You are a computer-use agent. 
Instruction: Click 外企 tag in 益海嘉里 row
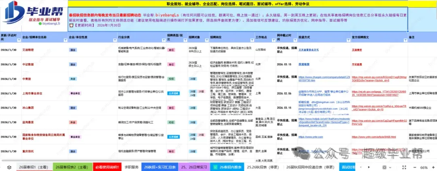pos(73,123)
